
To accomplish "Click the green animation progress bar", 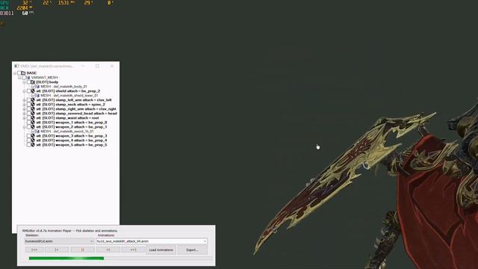I will (66, 259).
